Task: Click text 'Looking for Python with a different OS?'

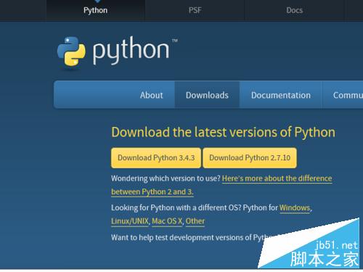Action: coord(176,207)
